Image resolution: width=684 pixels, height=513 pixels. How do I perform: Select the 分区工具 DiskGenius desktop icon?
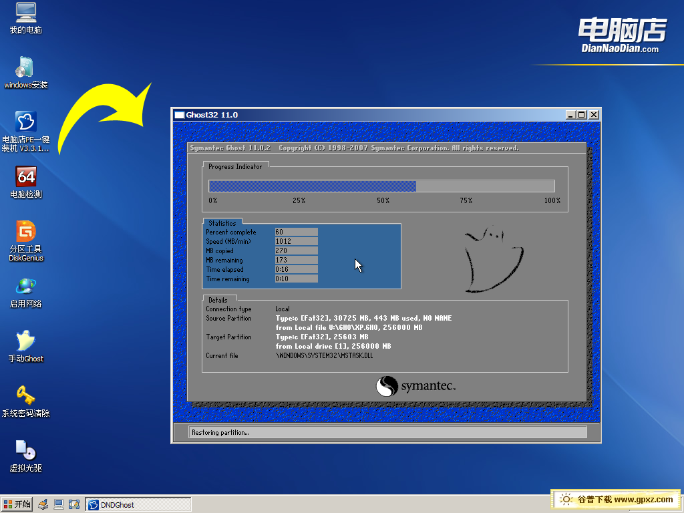point(26,241)
